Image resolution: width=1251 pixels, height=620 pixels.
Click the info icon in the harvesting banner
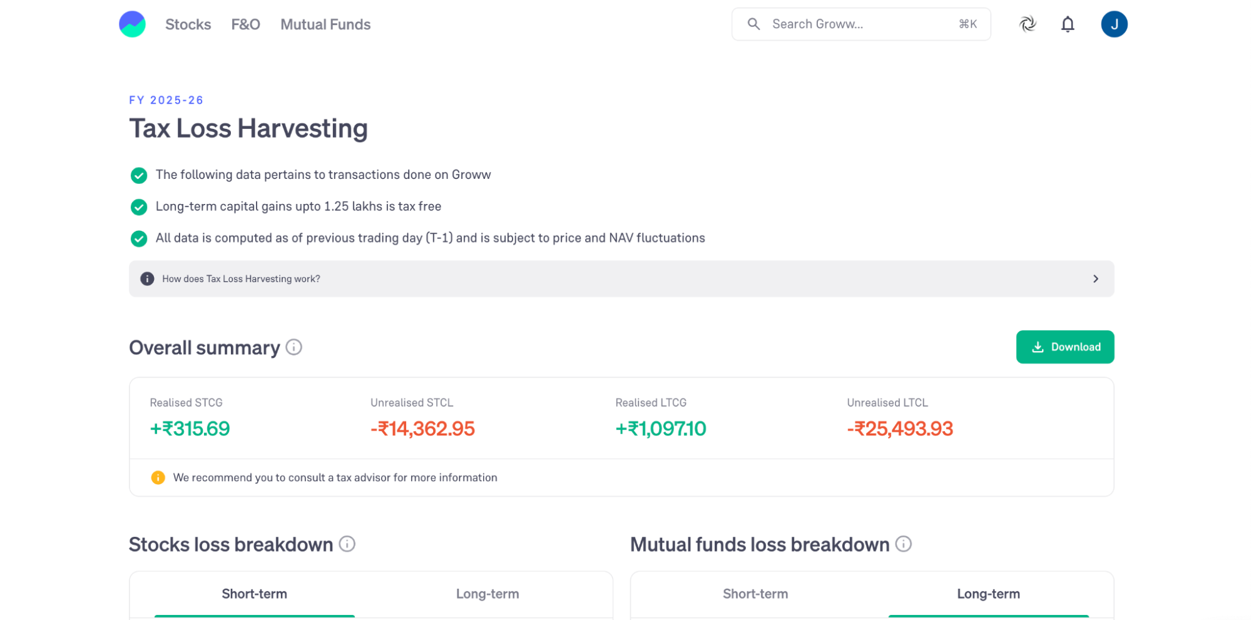(x=147, y=279)
